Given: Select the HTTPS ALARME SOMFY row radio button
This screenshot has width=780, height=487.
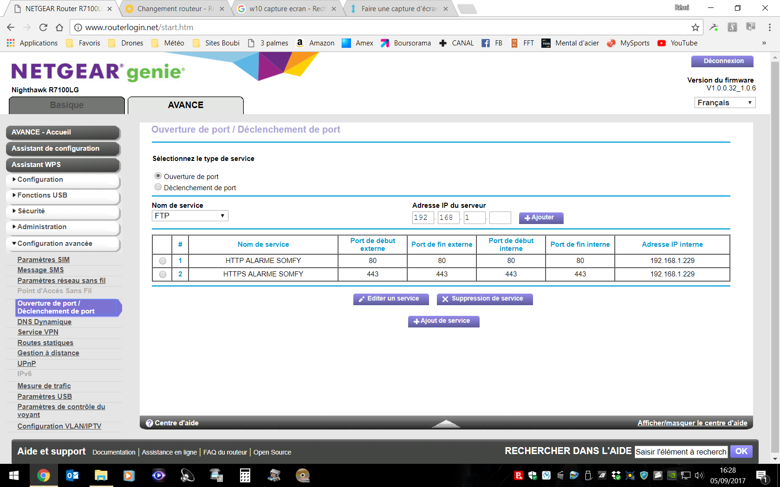Looking at the screenshot, I should tap(162, 275).
